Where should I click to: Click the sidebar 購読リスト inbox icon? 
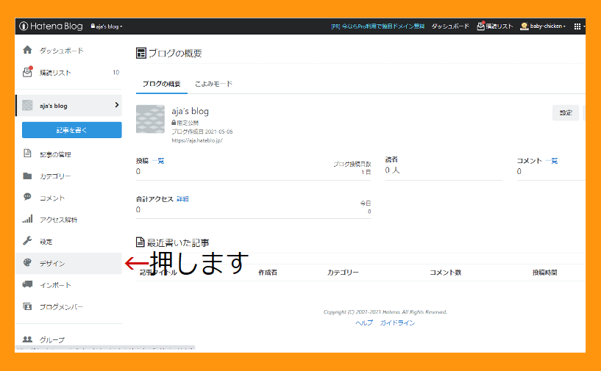[27, 72]
